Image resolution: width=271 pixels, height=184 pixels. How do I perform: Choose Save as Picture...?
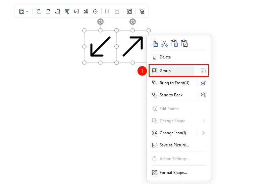(x=178, y=145)
